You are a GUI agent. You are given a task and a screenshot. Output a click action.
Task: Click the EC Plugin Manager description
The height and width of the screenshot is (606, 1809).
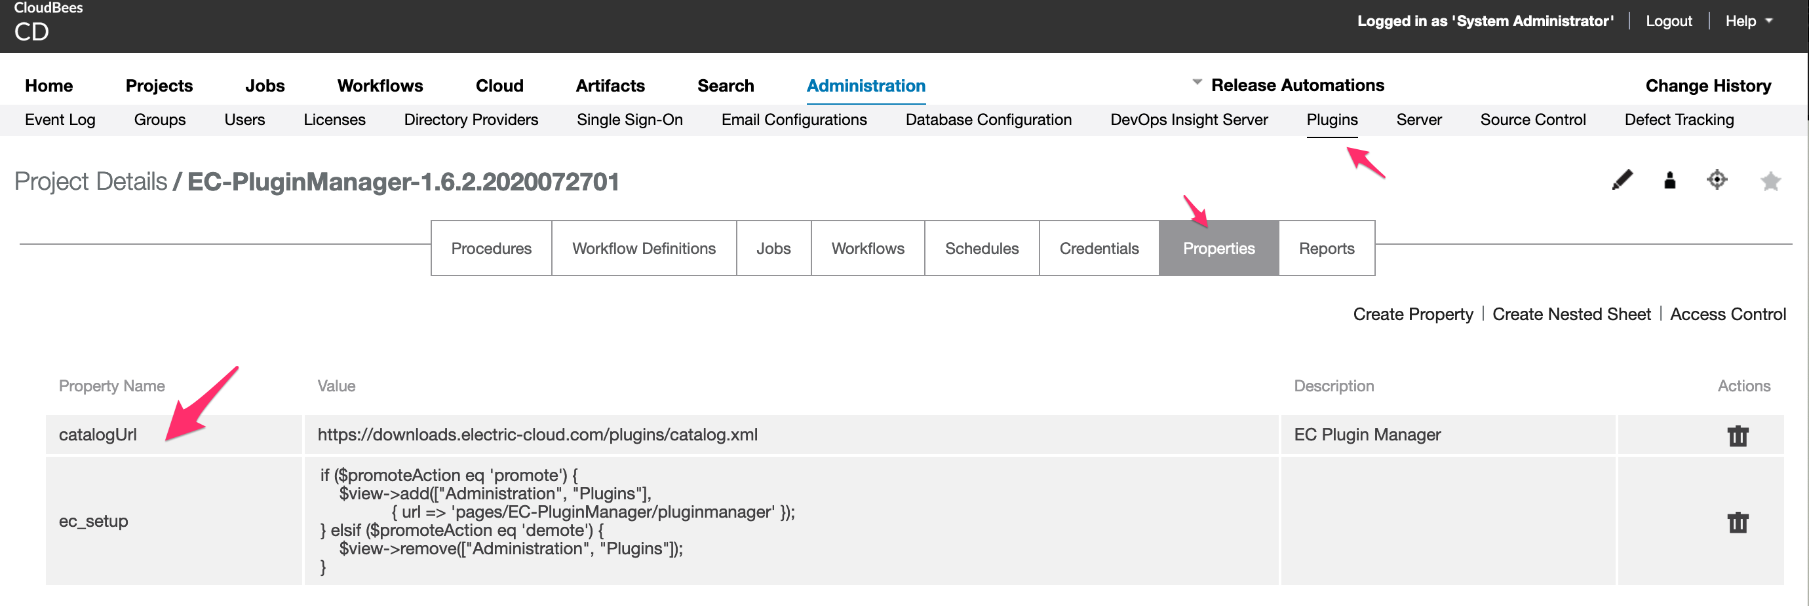point(1367,435)
